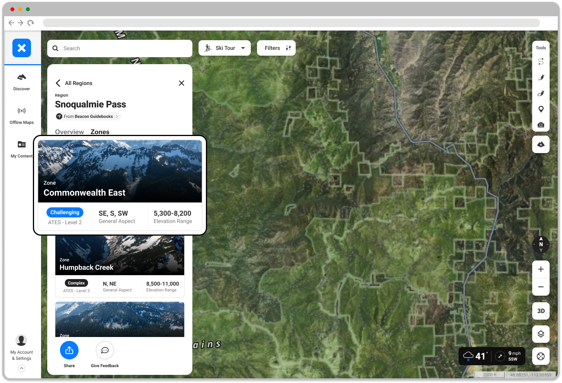
Task: Close the Snoqualmie Pass panel
Action: 182,83
